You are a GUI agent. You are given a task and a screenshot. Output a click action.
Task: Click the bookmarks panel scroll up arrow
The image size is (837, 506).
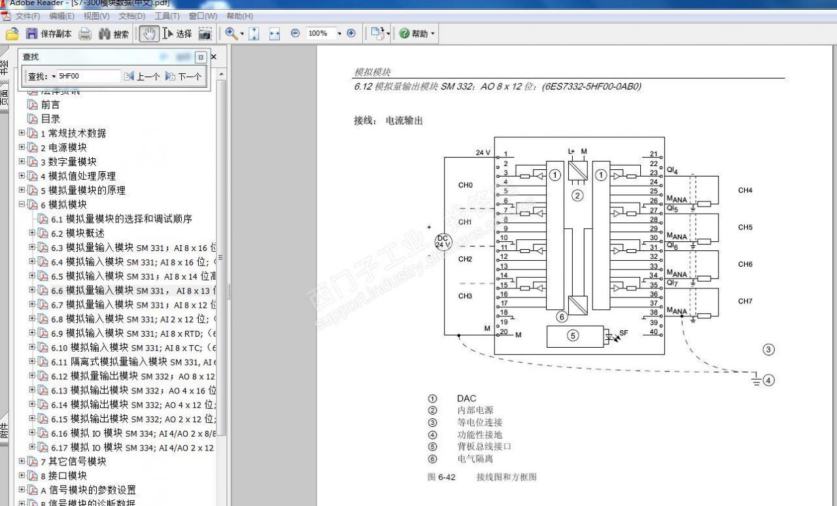221,75
